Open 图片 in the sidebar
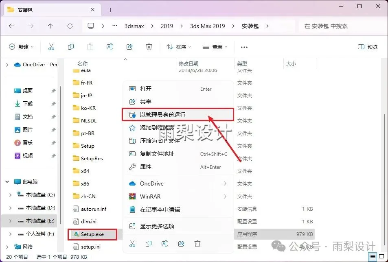The height and width of the screenshot is (262, 388). 27,129
